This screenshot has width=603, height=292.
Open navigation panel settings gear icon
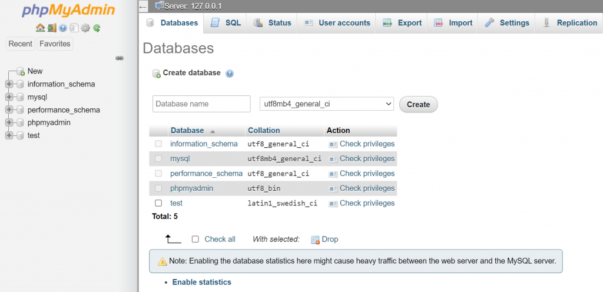[85, 28]
